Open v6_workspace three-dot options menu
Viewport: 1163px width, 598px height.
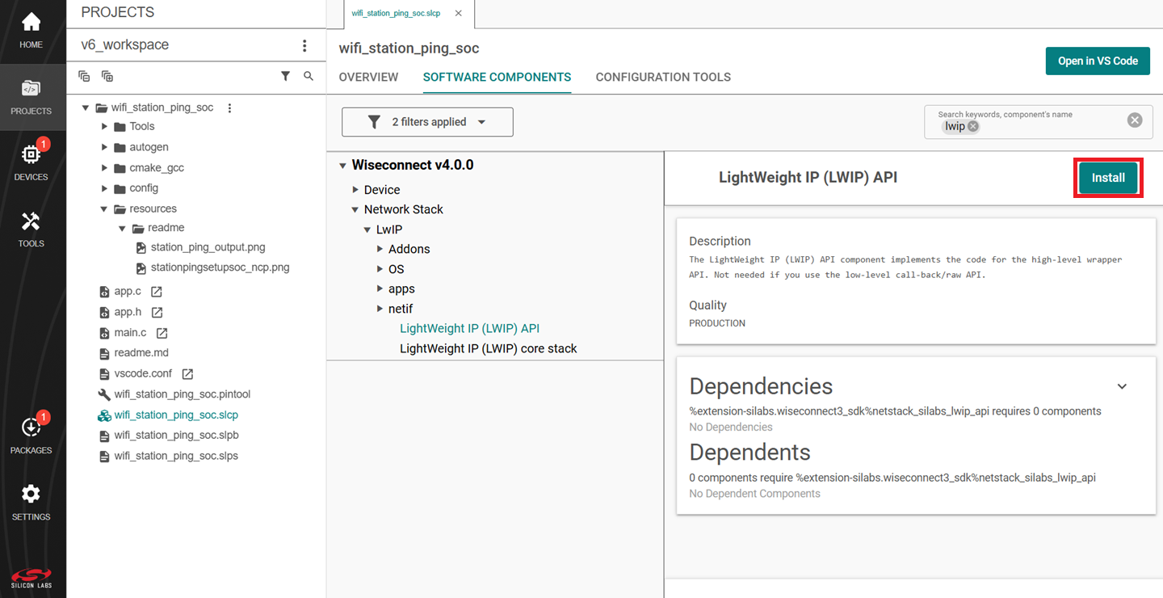(x=304, y=45)
